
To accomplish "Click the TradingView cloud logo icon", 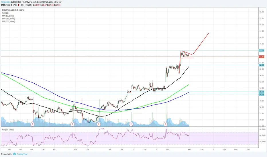I will coord(14,154).
